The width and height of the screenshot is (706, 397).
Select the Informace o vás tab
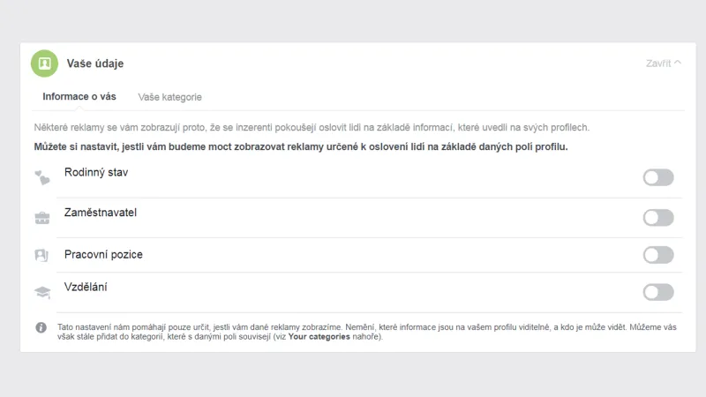point(79,97)
